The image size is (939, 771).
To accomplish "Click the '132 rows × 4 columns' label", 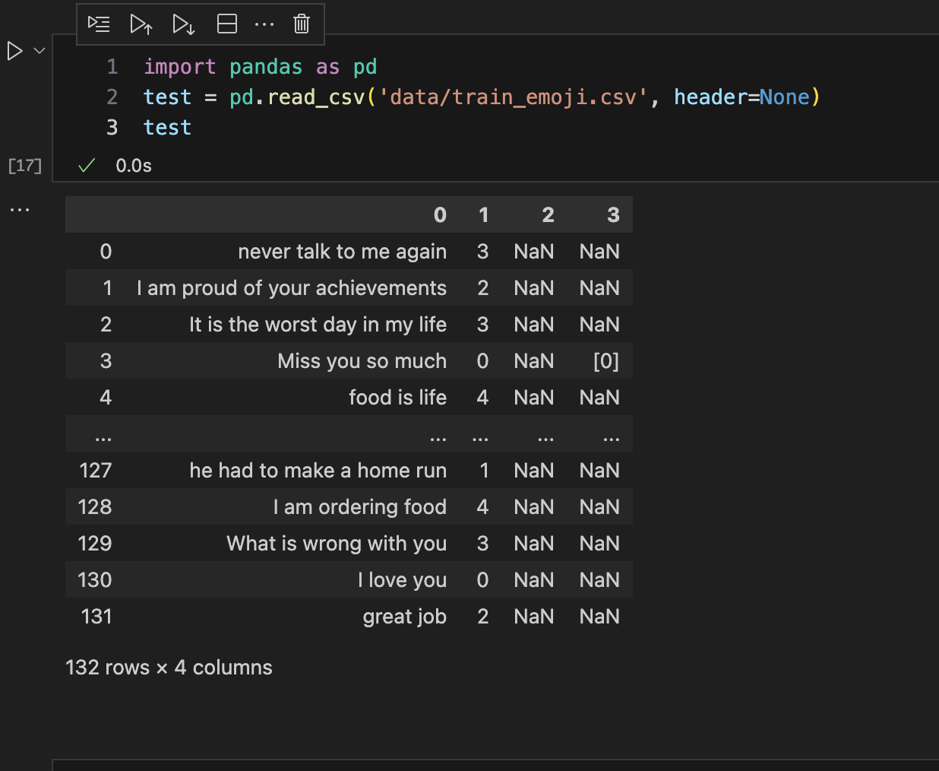I will (x=169, y=667).
